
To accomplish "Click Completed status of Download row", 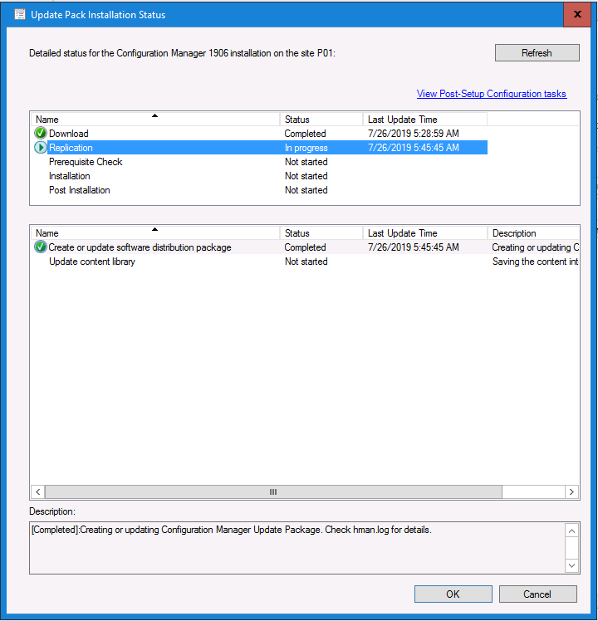I will click(305, 134).
